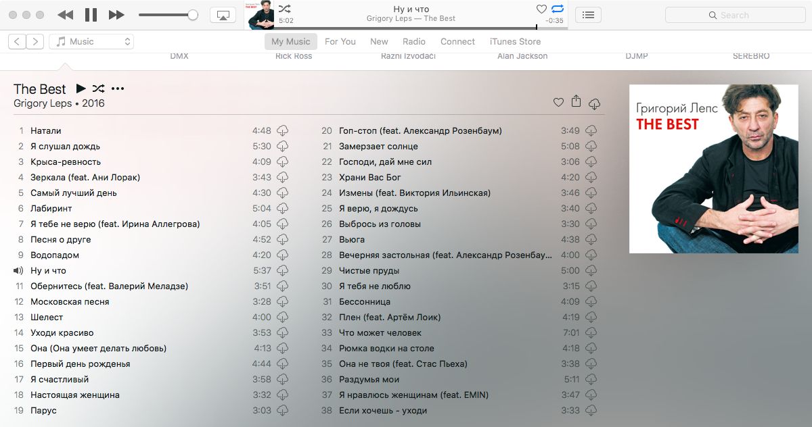Download the song Если хочешь - уходи

pos(591,411)
